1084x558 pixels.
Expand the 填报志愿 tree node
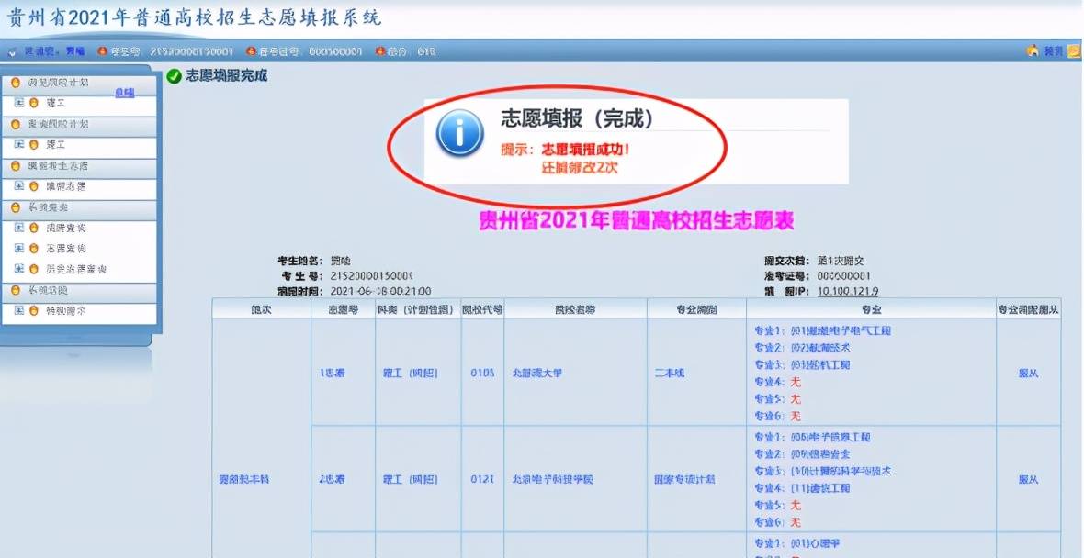pyautogui.click(x=19, y=186)
